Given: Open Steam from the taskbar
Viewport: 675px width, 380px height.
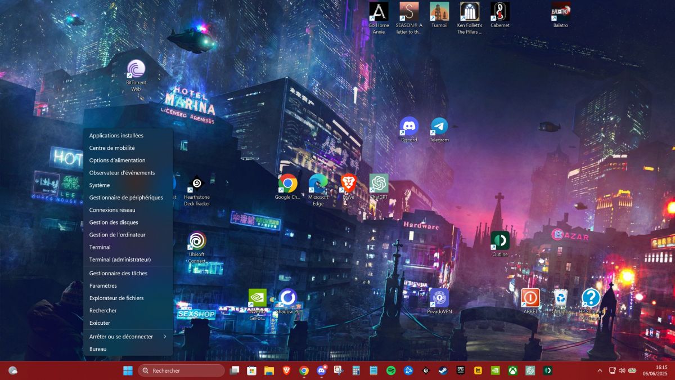Looking at the screenshot, I should pyautogui.click(x=443, y=370).
